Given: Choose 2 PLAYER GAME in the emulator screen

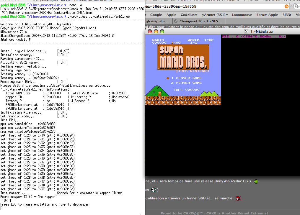Looking at the screenshot, I should click(186, 83).
